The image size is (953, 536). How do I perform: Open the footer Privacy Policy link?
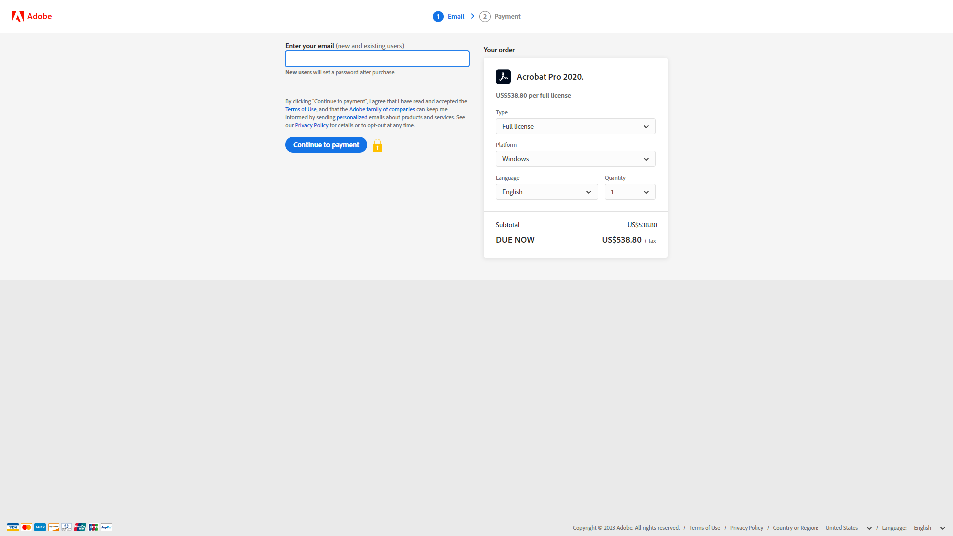747,528
